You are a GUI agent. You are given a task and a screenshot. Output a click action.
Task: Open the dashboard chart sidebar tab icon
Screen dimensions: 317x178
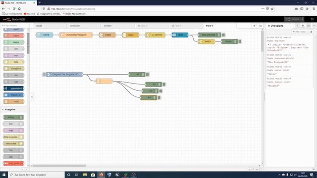[308, 26]
